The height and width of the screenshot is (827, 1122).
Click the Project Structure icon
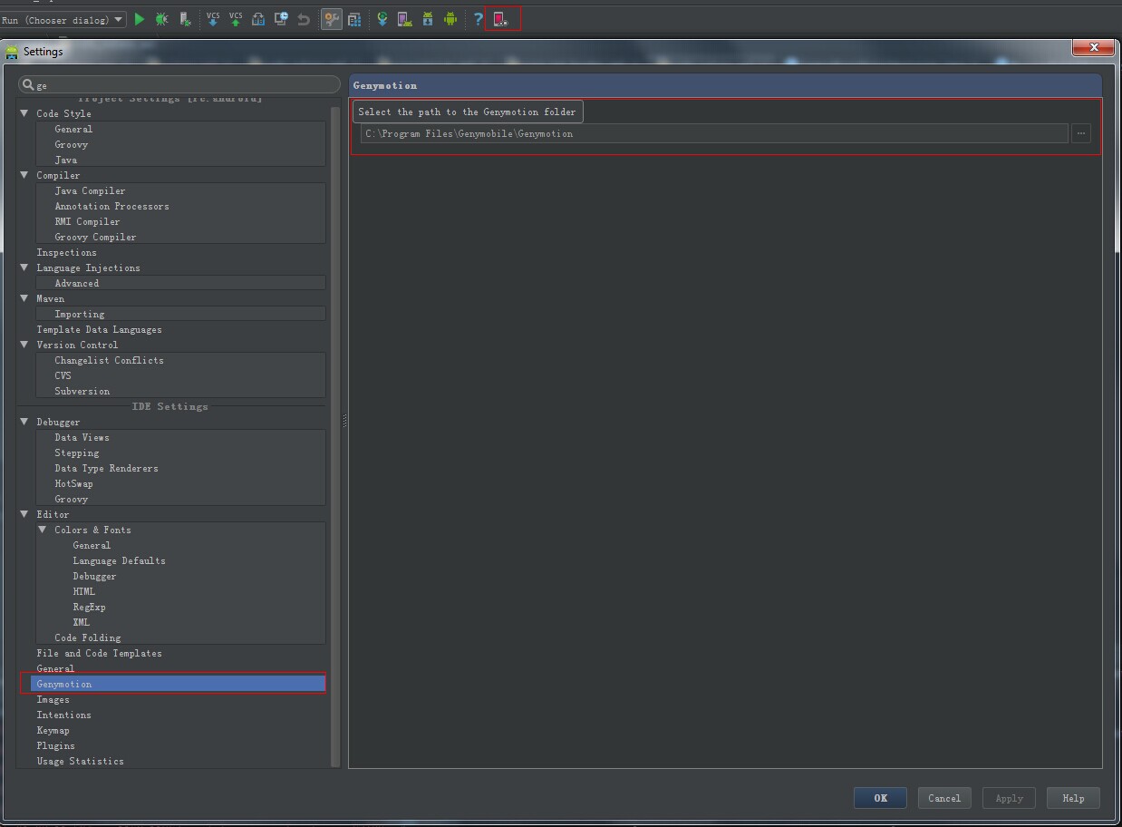pos(354,19)
